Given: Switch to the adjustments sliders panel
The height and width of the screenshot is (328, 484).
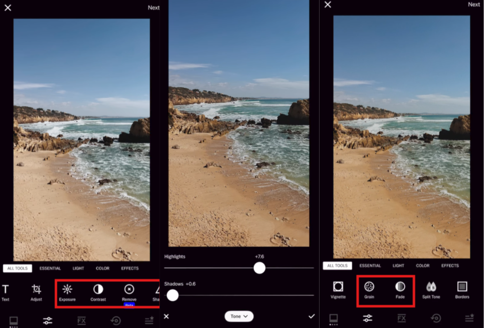Looking at the screenshot, I should coord(47,320).
